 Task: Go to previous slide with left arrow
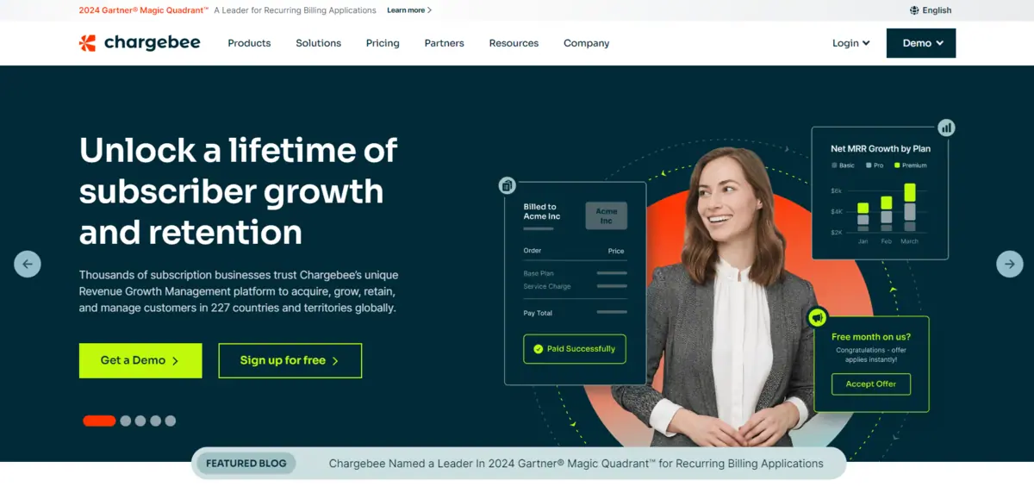tap(28, 264)
